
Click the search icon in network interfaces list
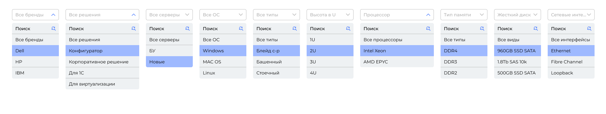pos(589,28)
